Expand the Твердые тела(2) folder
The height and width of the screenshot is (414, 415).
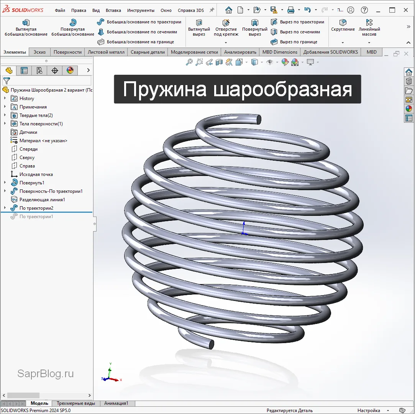(5, 115)
